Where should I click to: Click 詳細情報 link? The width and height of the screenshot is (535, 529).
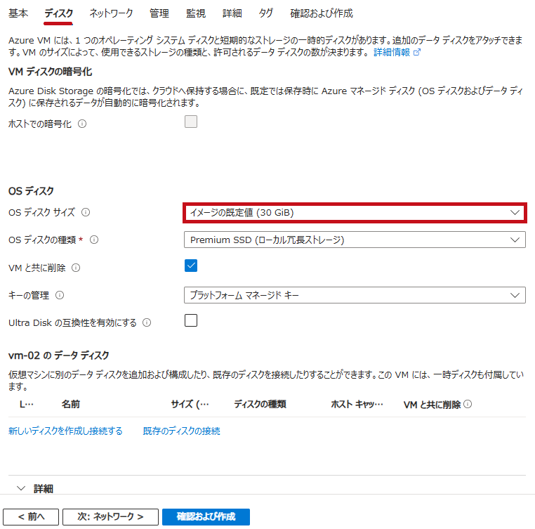tap(392, 52)
